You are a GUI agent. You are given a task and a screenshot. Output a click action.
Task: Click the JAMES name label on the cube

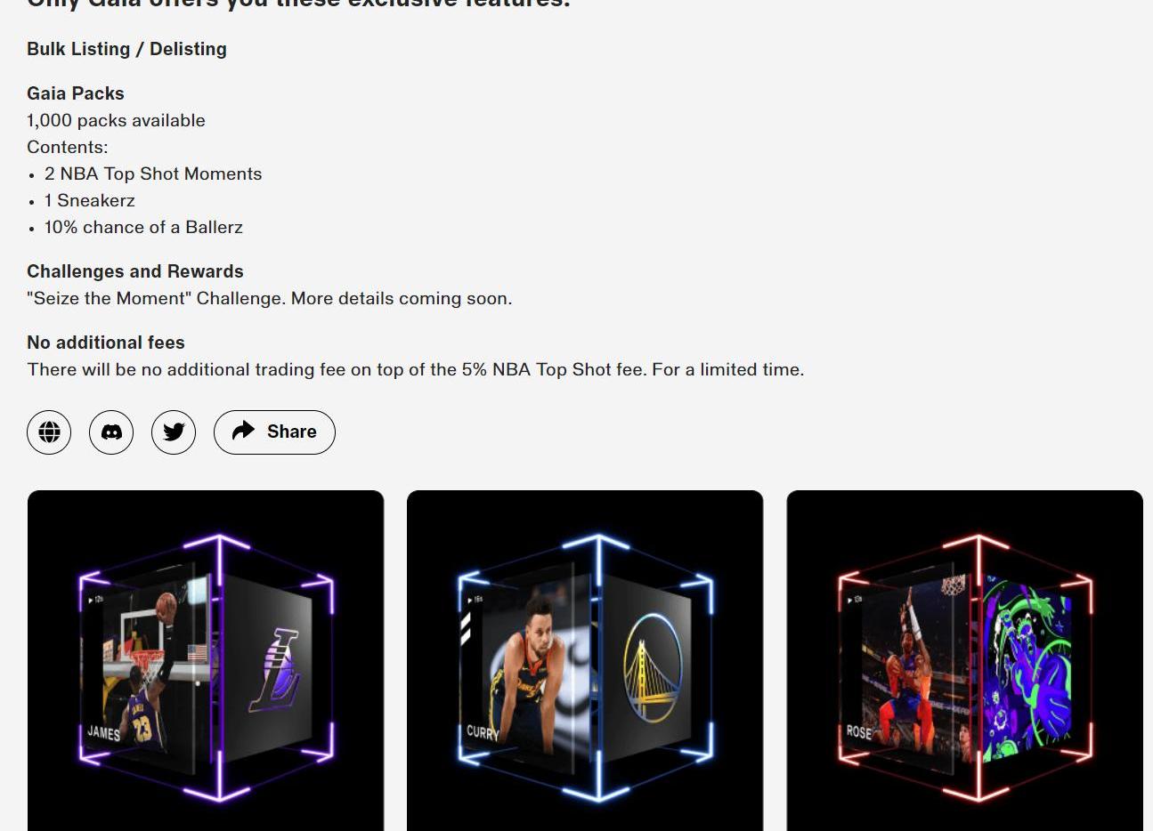(x=103, y=733)
